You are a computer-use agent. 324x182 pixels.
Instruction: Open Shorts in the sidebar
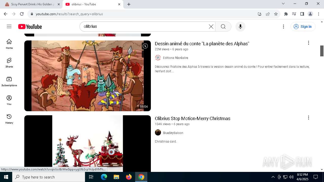9,63
